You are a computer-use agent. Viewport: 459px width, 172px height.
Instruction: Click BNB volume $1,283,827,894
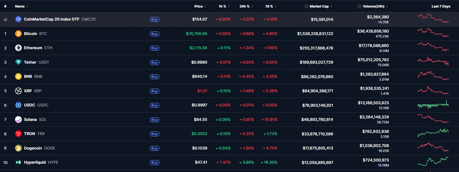[374, 74]
